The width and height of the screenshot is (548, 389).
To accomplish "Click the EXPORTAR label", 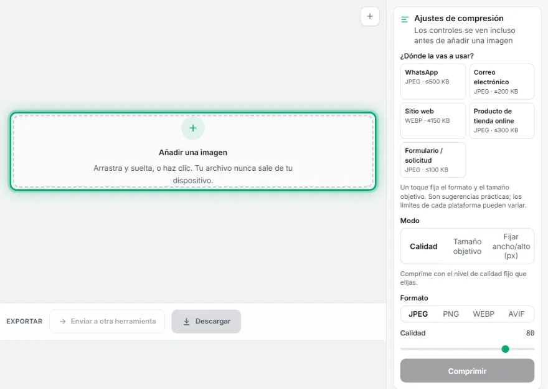I will click(24, 321).
